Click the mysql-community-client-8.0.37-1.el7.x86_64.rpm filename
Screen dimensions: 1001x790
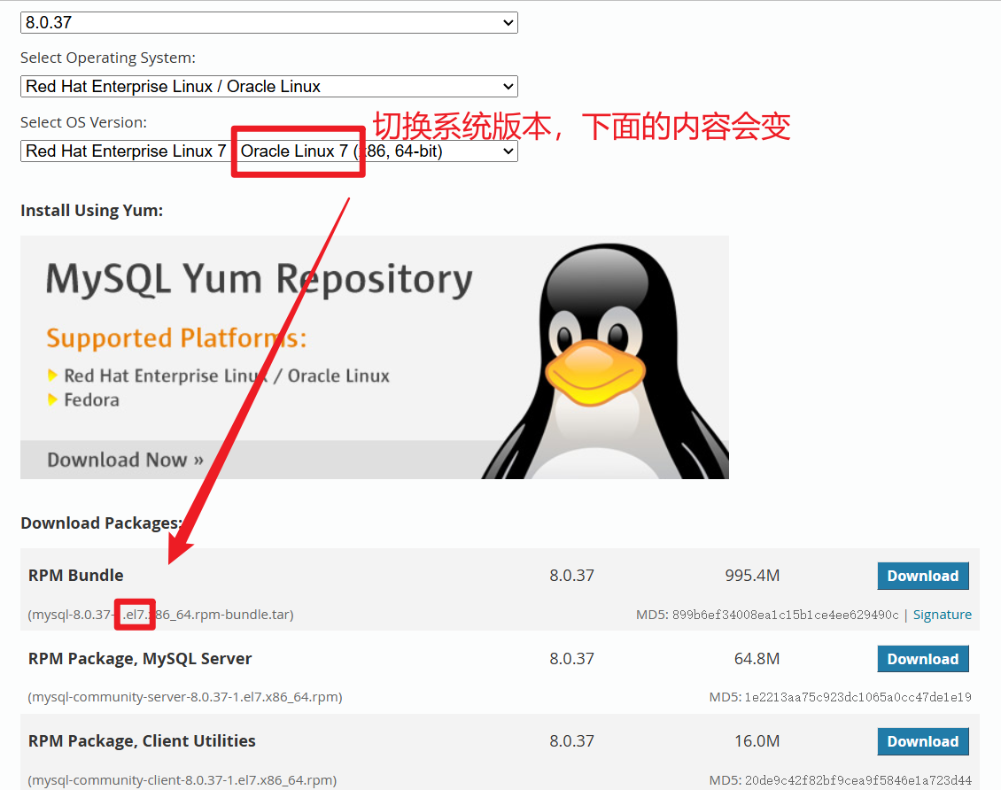[x=182, y=779]
